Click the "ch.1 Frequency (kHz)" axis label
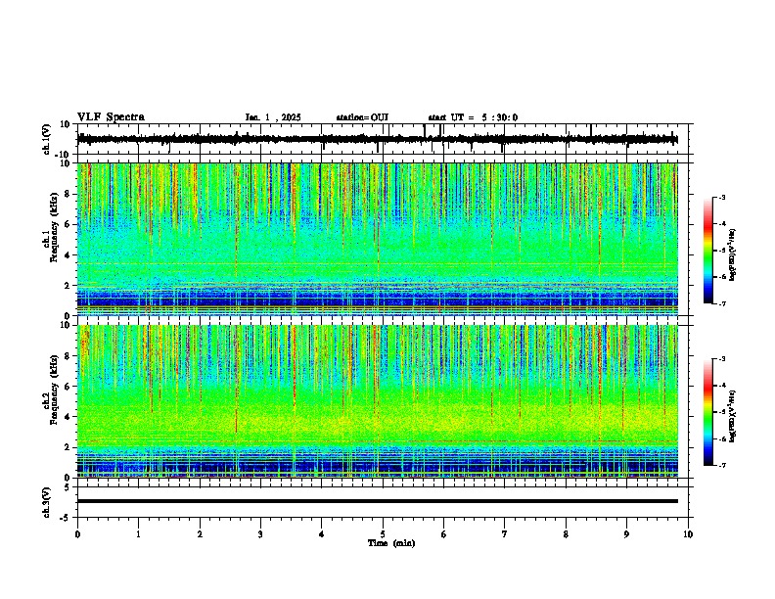Screen dimensions: 775x599 50,227
